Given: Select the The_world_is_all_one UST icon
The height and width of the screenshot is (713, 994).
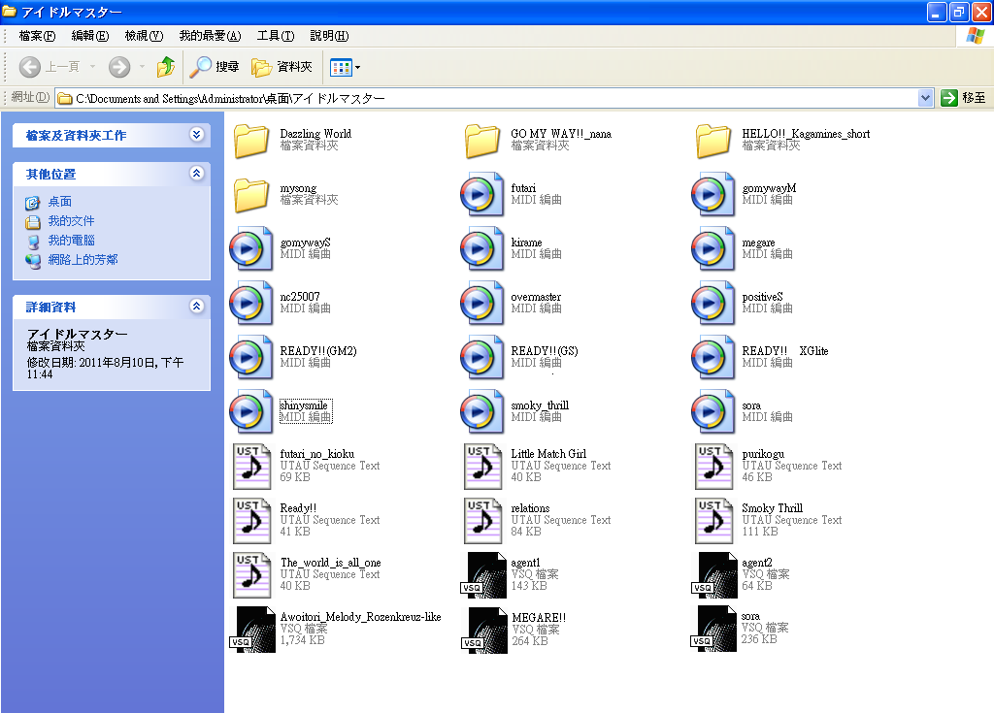Looking at the screenshot, I should (x=251, y=575).
